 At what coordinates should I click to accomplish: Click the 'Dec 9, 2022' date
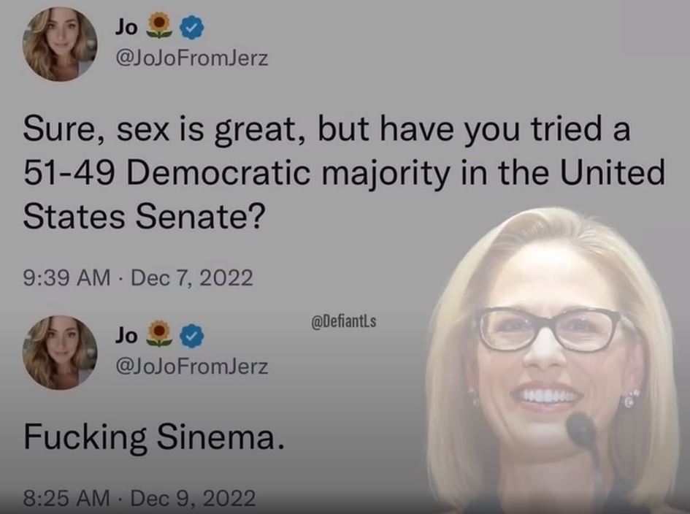pos(193,498)
